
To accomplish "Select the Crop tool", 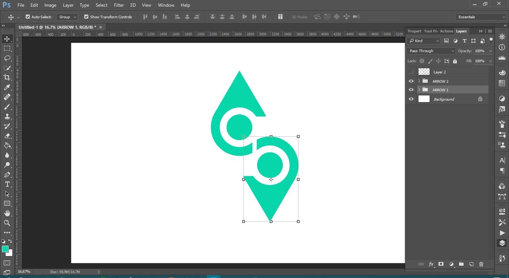I will (7, 78).
